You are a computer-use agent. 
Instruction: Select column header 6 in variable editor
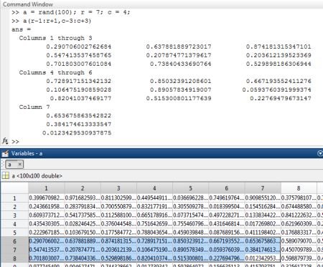coord(227,188)
